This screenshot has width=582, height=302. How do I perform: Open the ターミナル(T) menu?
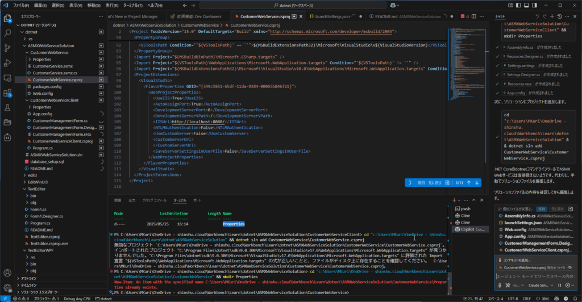pyautogui.click(x=132, y=5)
